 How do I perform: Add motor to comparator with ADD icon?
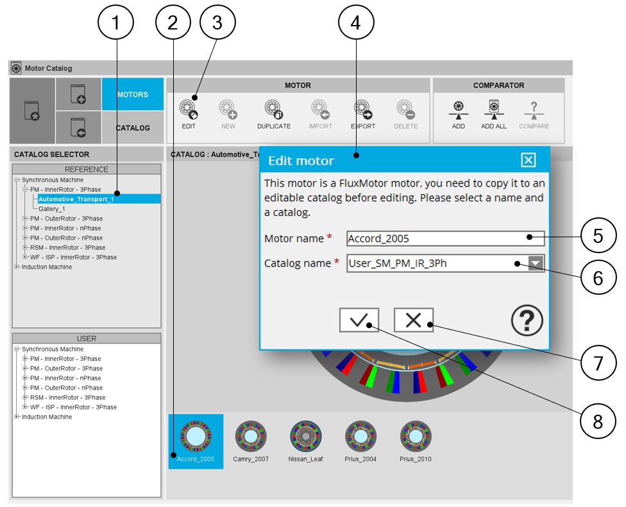[458, 111]
